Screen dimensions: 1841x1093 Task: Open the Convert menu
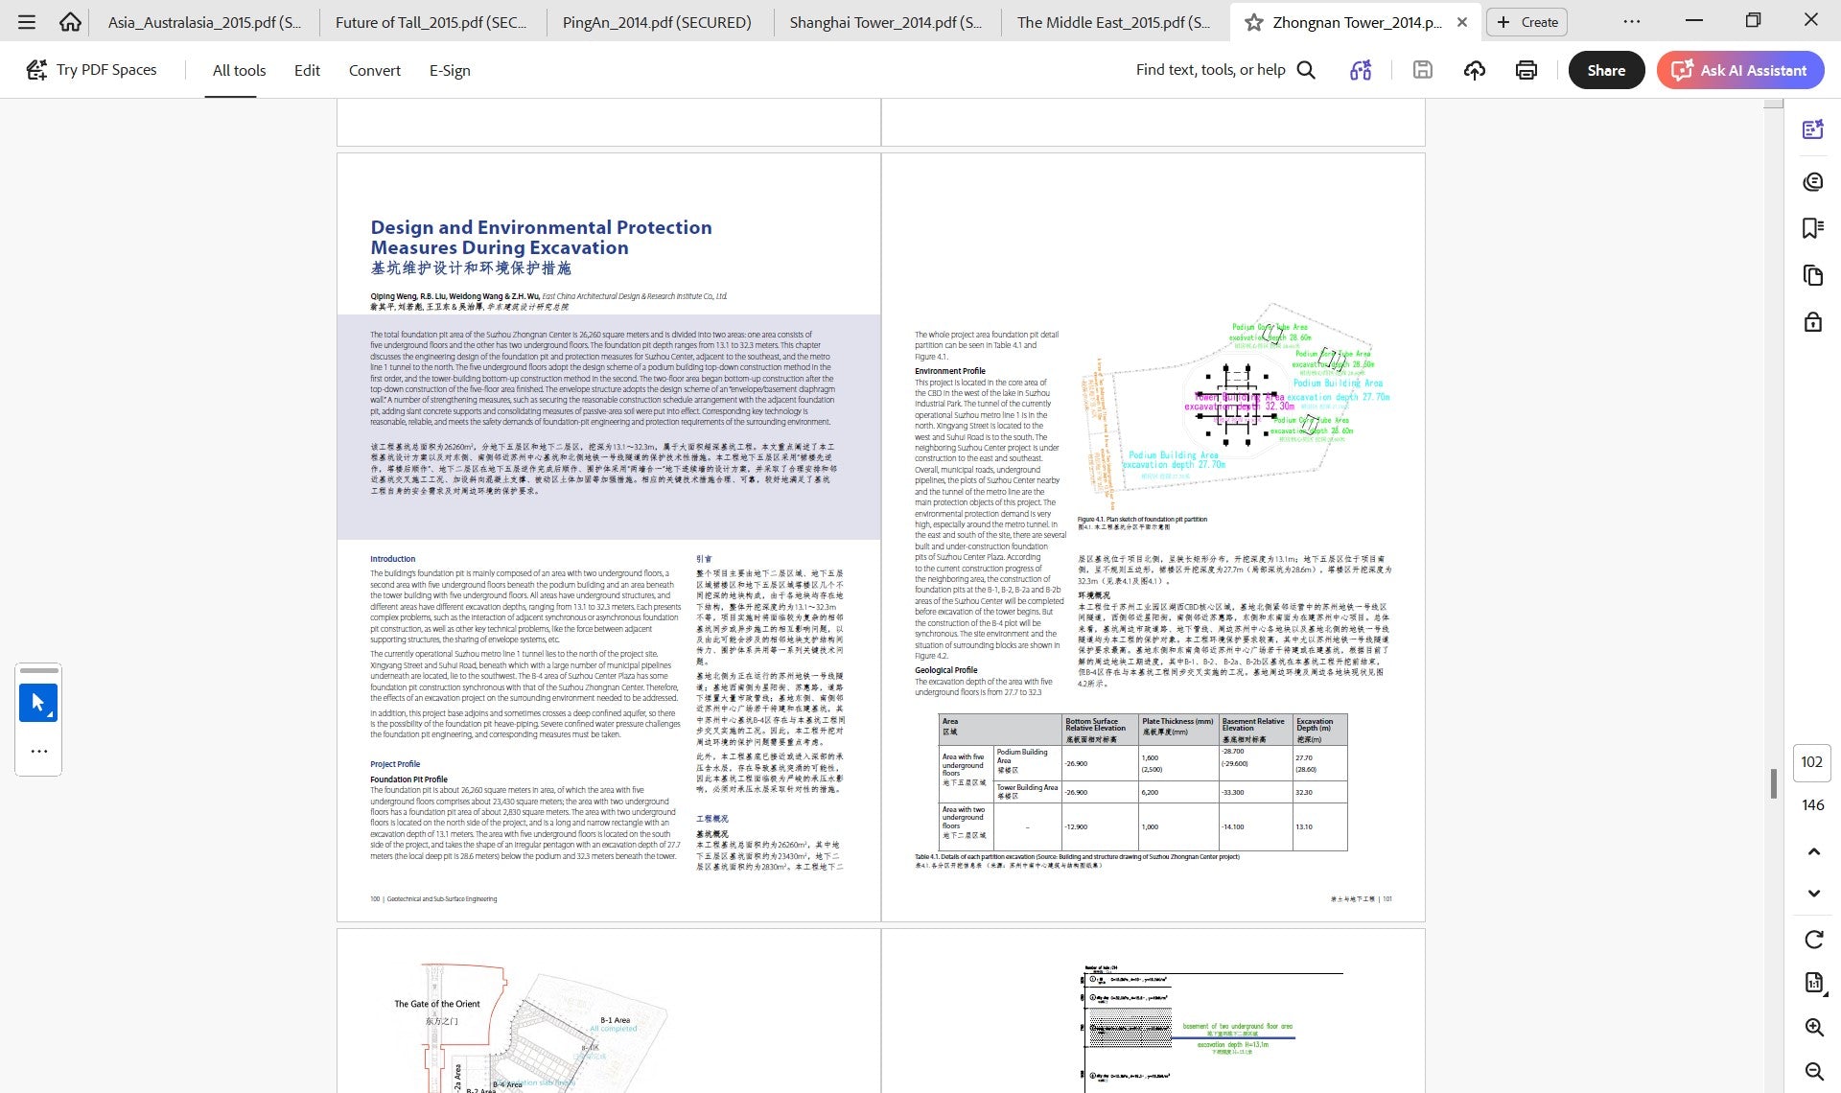[374, 70]
